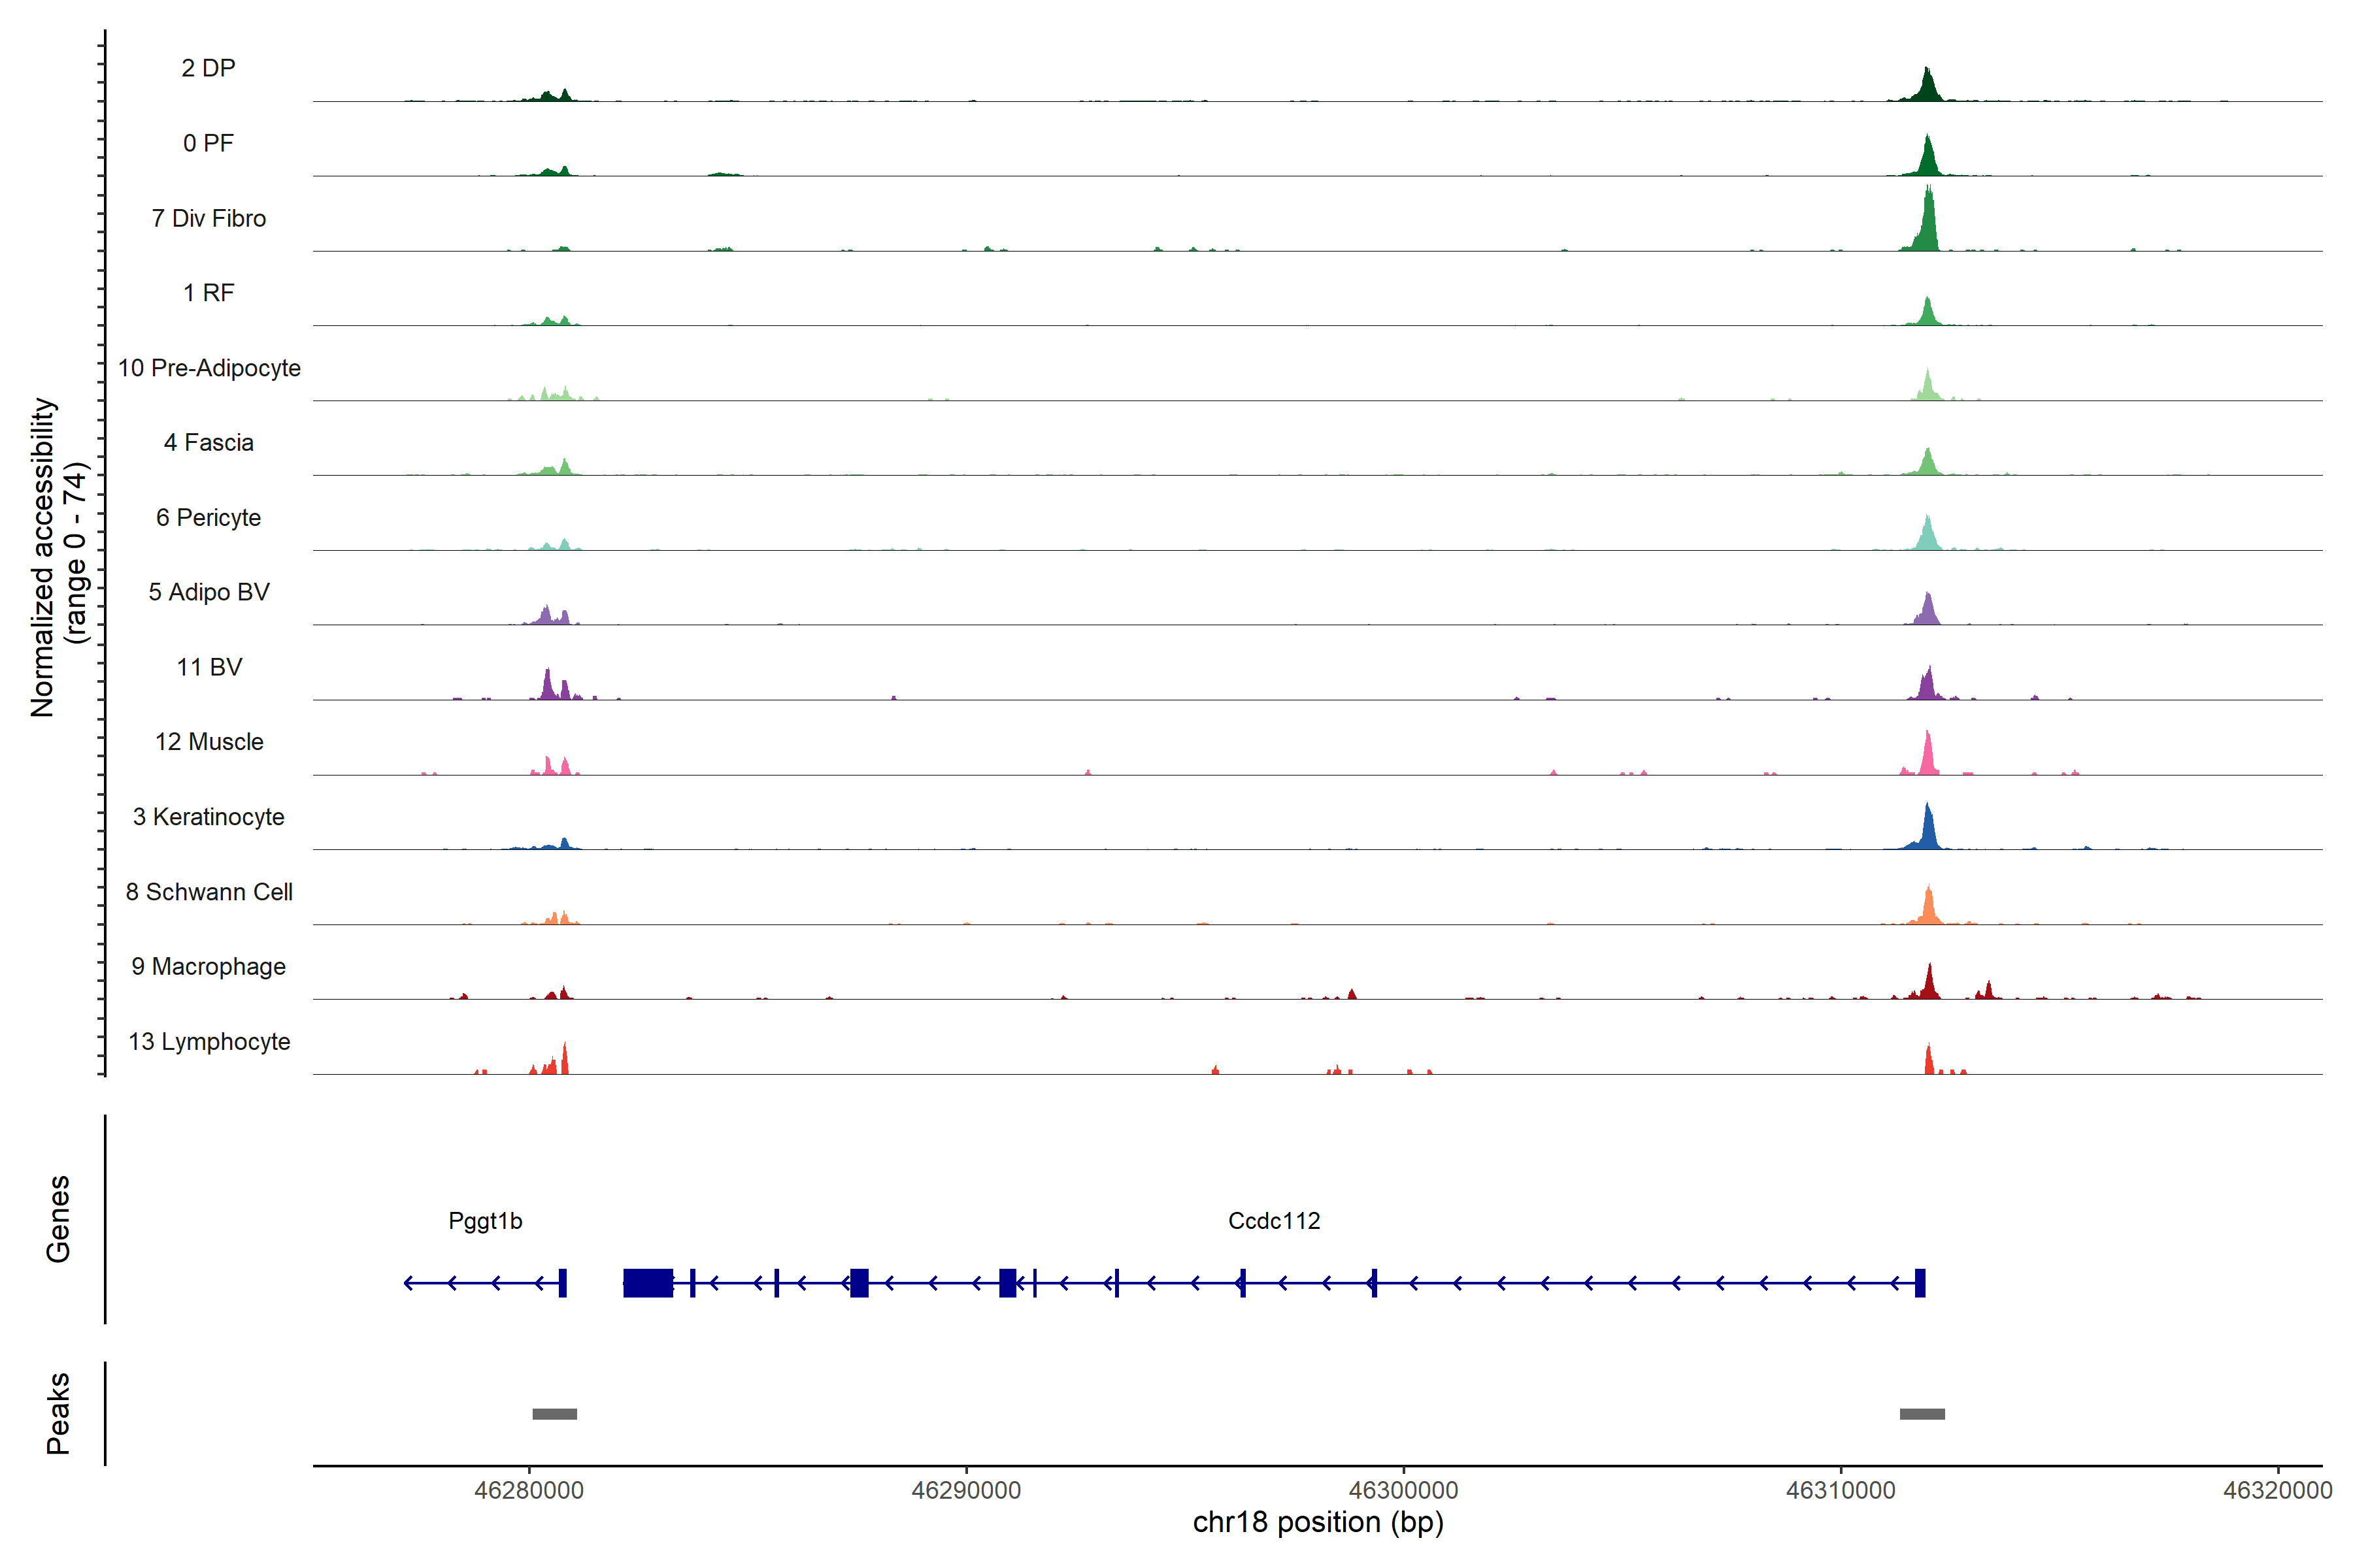Click the 11 BV purple left peak

[547, 687]
